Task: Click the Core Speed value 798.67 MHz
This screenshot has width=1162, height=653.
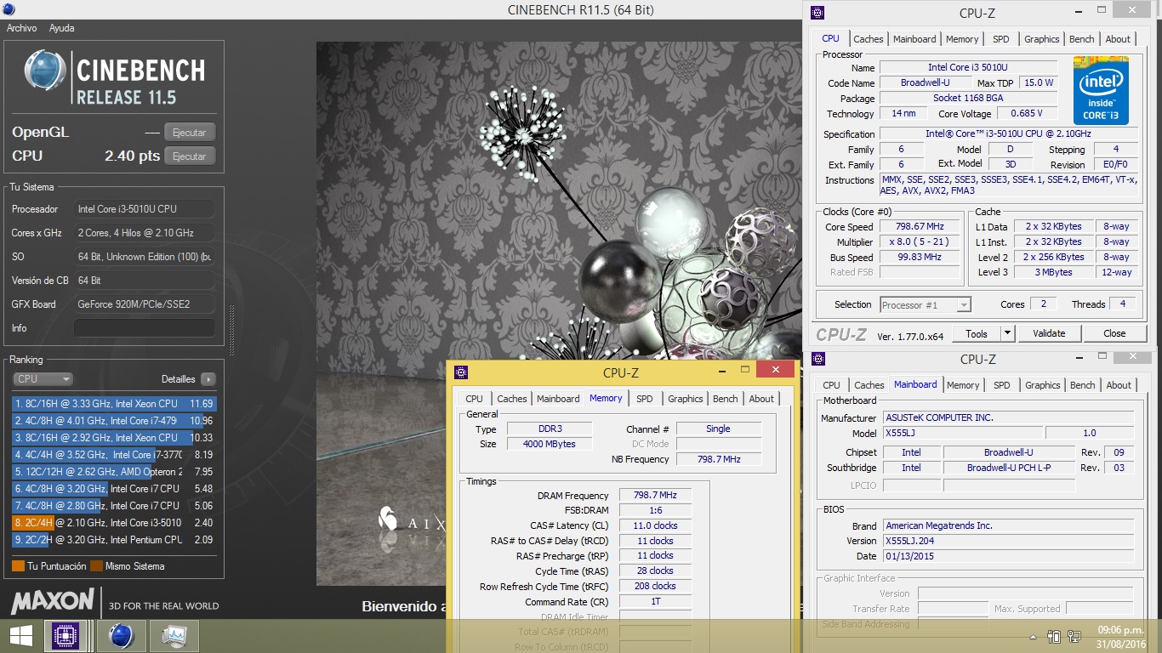Action: (x=920, y=227)
